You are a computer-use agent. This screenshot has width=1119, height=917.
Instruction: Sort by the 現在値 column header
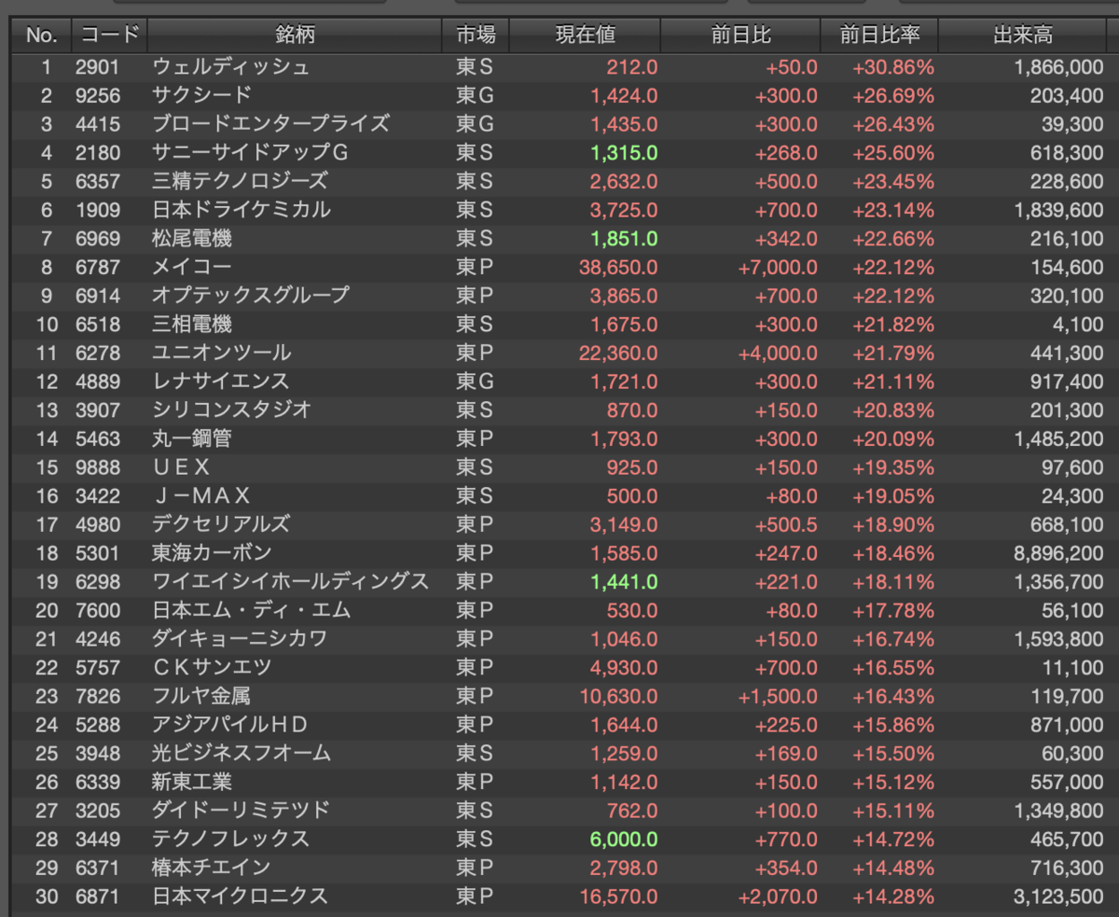(x=585, y=35)
